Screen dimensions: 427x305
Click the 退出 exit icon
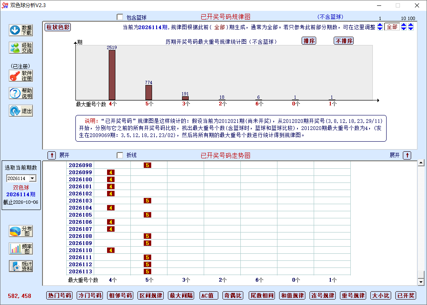(21, 111)
